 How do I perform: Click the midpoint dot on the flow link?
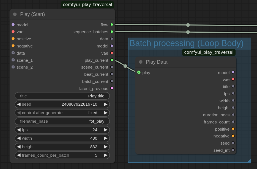click(x=188, y=25)
